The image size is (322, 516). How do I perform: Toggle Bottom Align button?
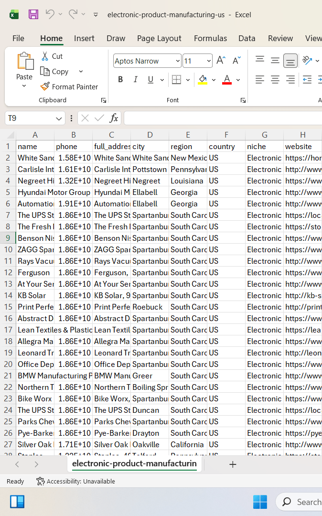[x=290, y=61]
